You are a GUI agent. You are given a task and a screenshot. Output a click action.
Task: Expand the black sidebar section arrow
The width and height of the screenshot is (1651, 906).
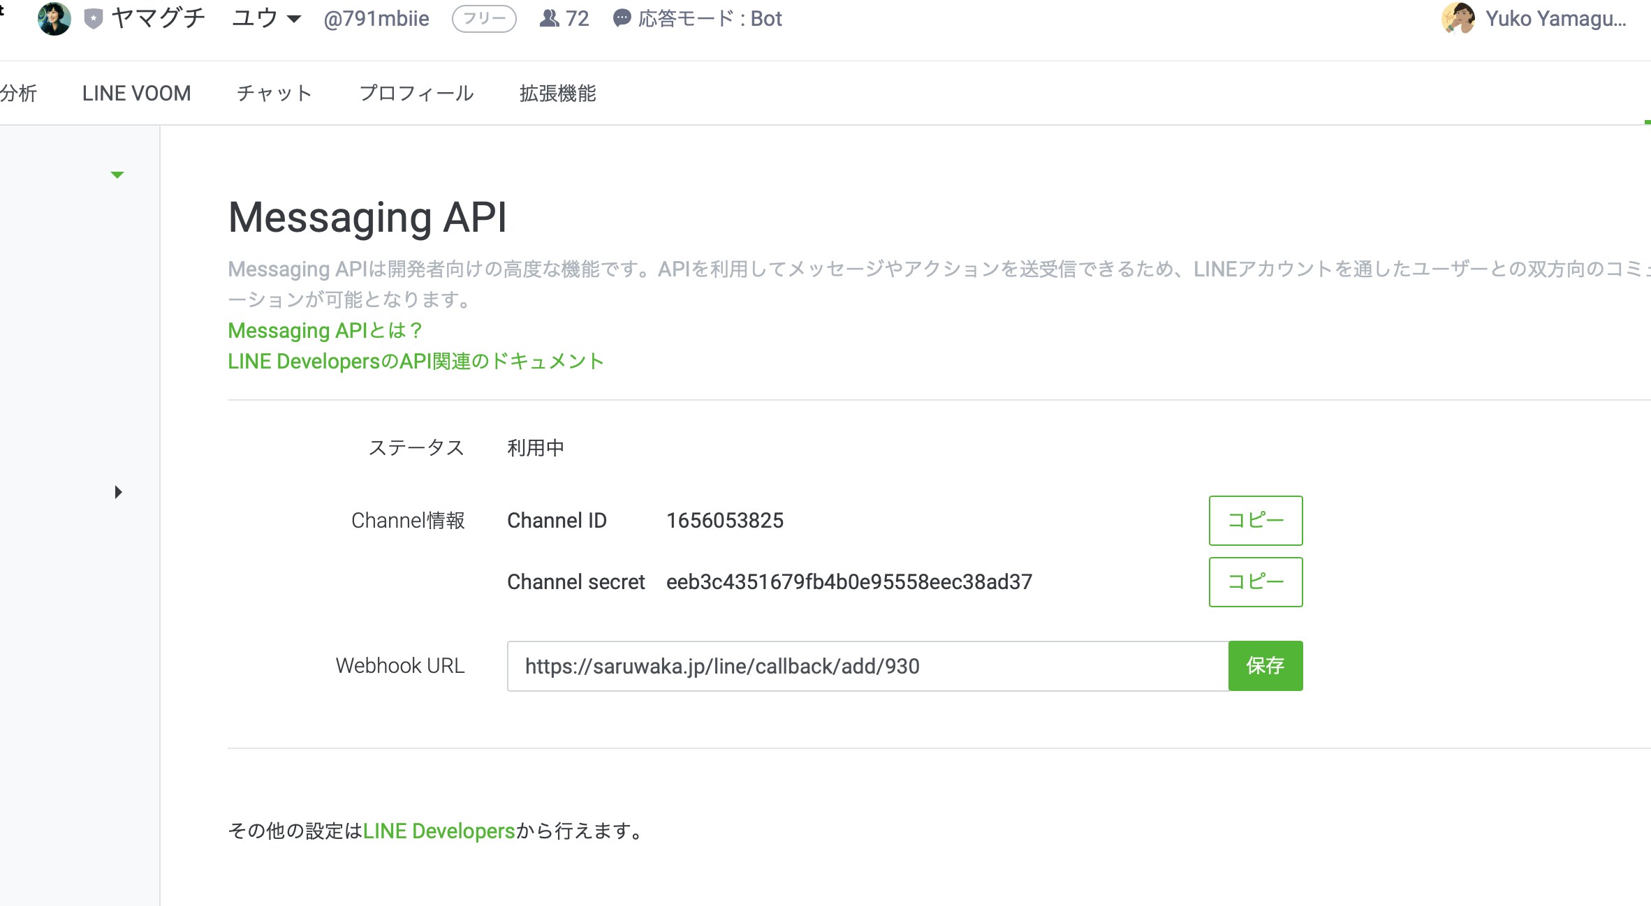pyautogui.click(x=118, y=492)
